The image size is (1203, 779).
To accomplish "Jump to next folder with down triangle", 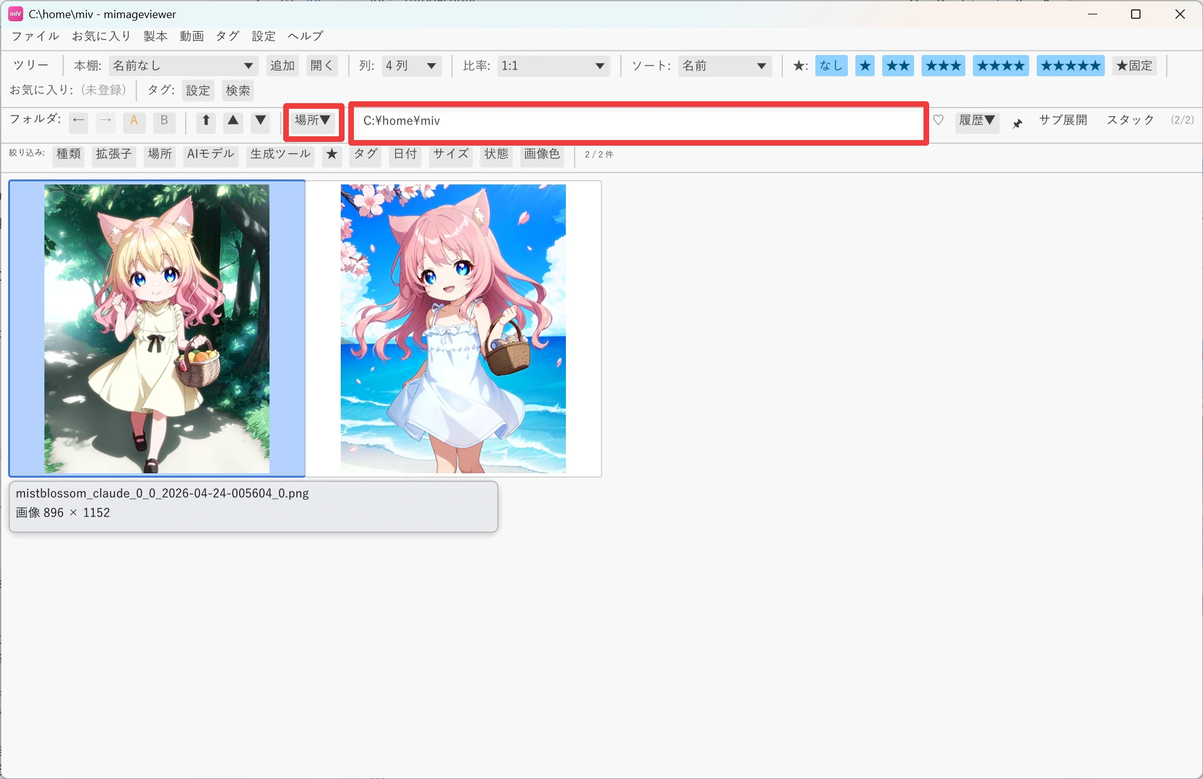I will [261, 121].
